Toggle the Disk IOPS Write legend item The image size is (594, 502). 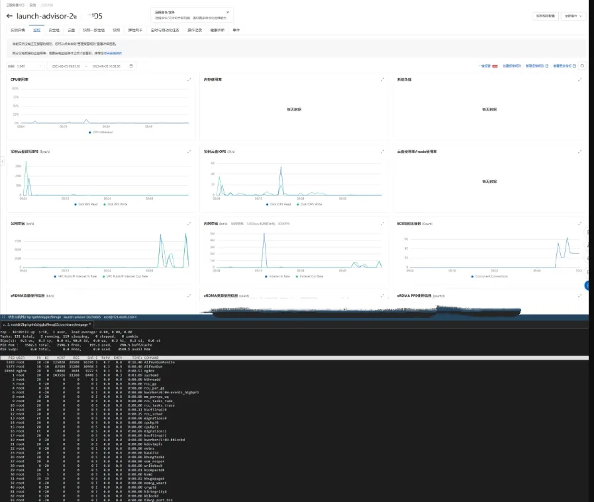309,204
